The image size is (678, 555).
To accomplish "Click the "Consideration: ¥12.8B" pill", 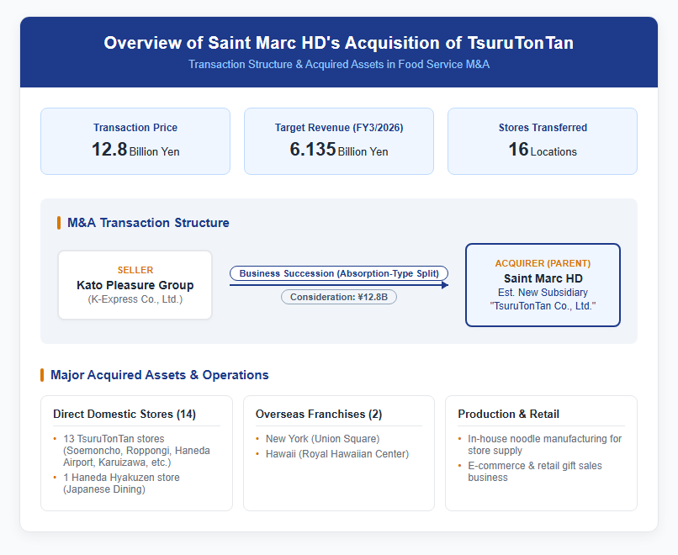I will [x=339, y=297].
